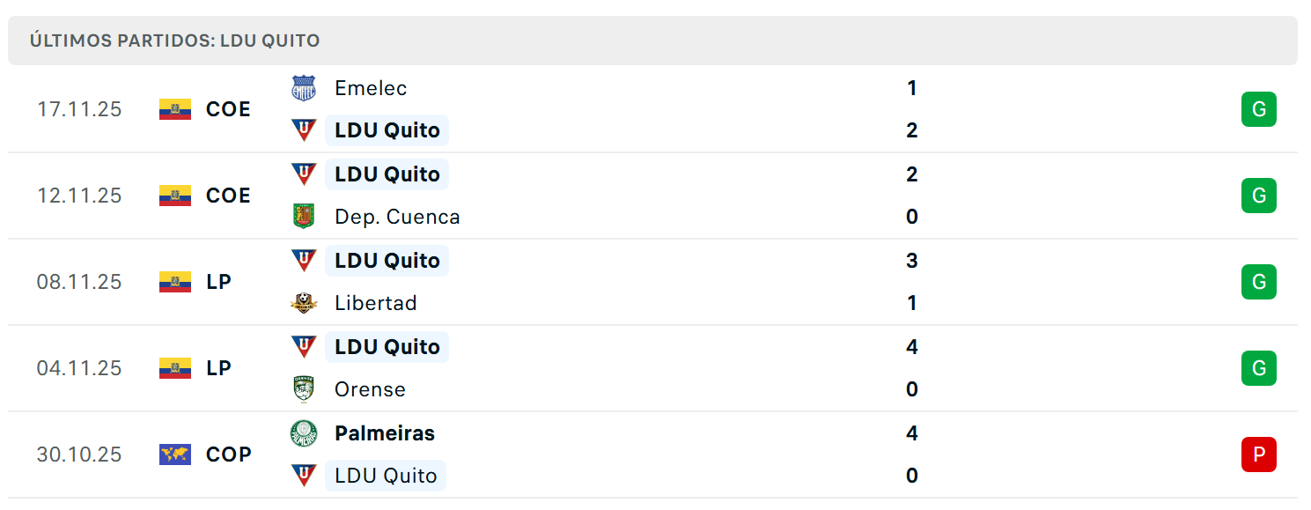The height and width of the screenshot is (510, 1311).
Task: Click LDU Quito crest in Emelec match
Action: pos(304,130)
